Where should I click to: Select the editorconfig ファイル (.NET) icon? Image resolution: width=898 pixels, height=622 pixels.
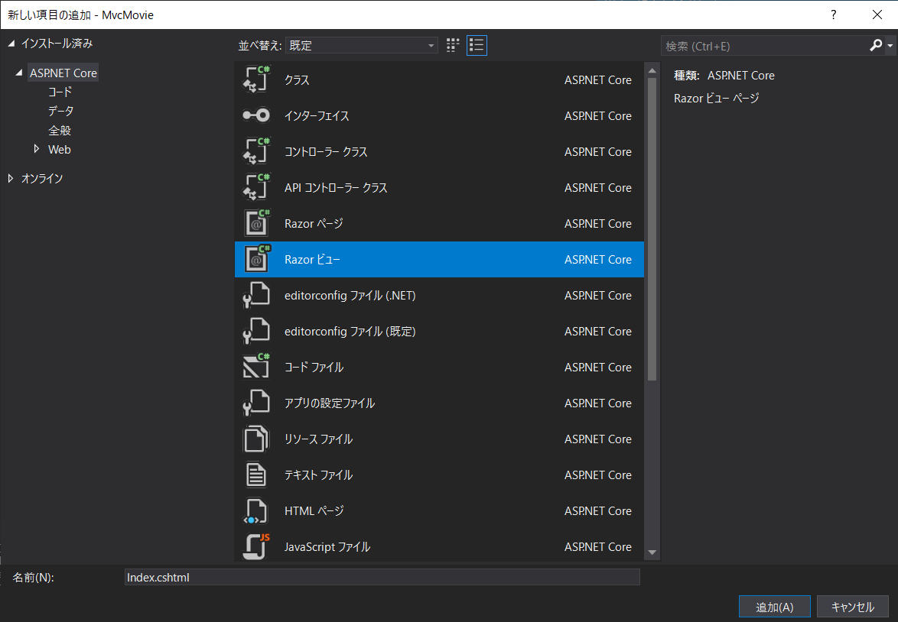[x=256, y=295]
